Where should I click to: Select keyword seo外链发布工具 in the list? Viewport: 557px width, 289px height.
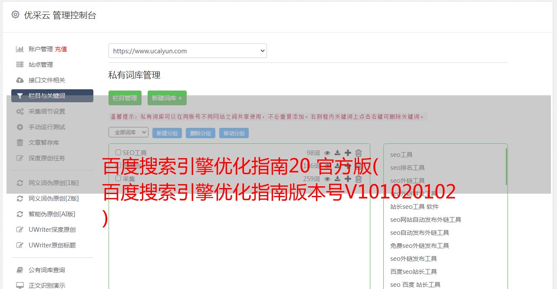point(414,259)
